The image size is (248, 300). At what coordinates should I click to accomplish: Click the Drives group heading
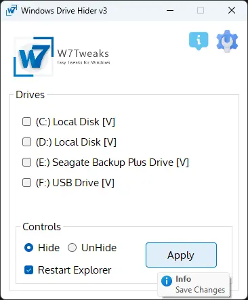tap(30, 95)
